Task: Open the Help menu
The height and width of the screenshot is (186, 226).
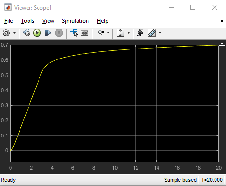Action: pos(102,21)
